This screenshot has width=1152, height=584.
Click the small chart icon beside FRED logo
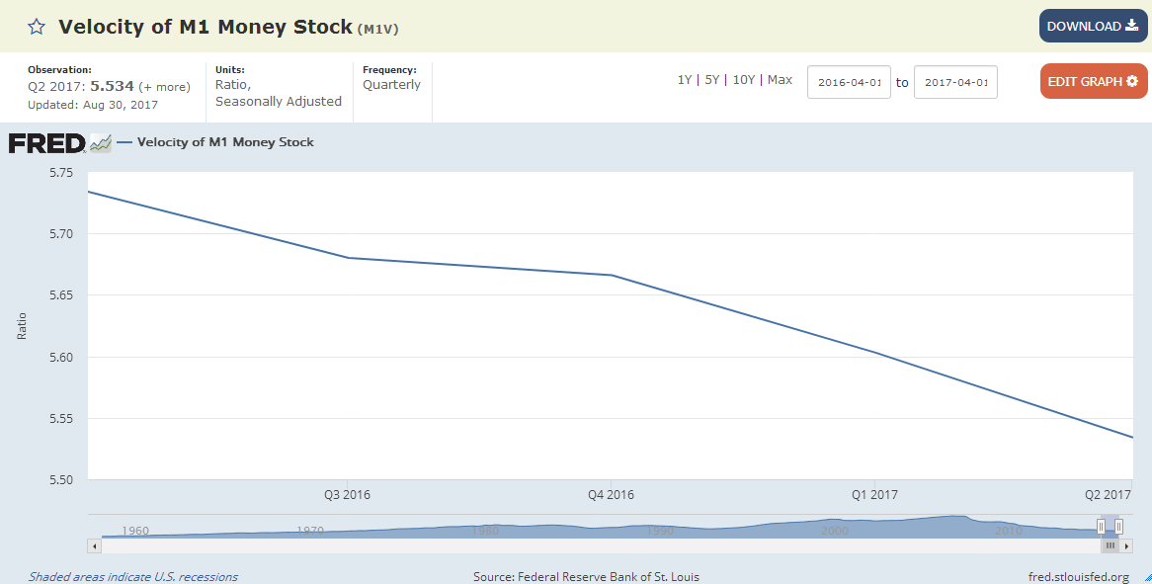101,143
